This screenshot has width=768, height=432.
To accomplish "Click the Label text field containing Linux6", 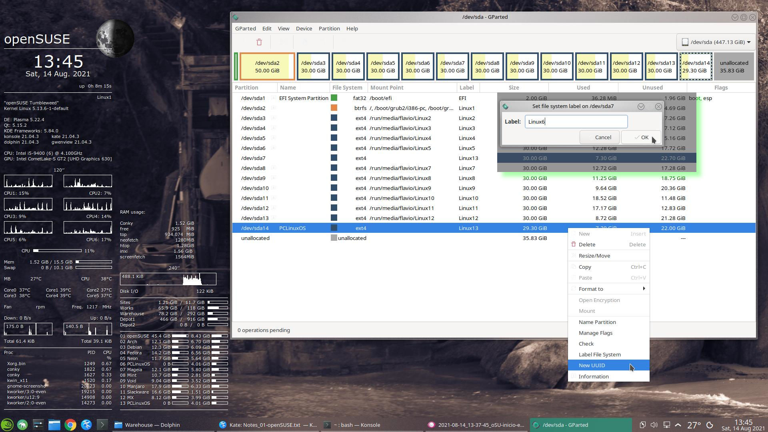I will 576,122.
